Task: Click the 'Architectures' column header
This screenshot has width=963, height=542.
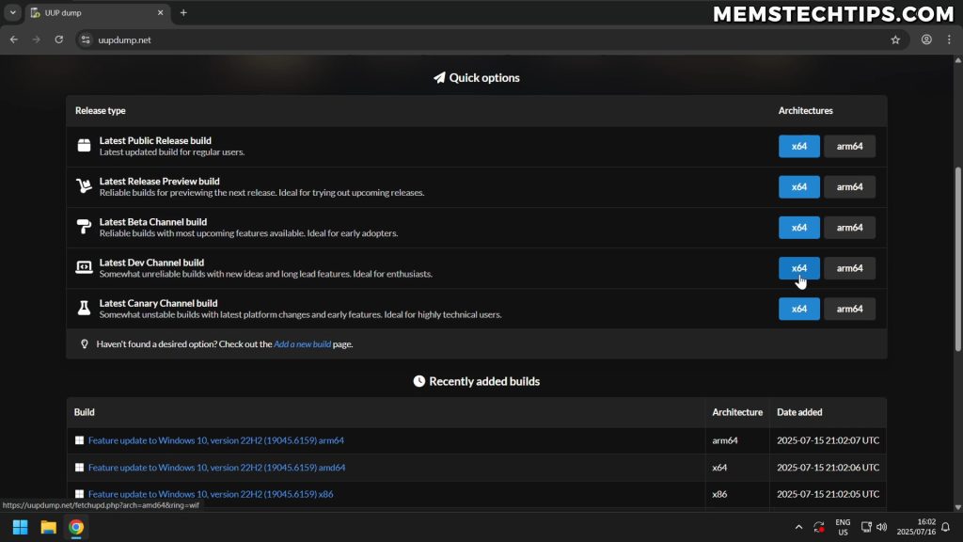Action: (x=806, y=111)
